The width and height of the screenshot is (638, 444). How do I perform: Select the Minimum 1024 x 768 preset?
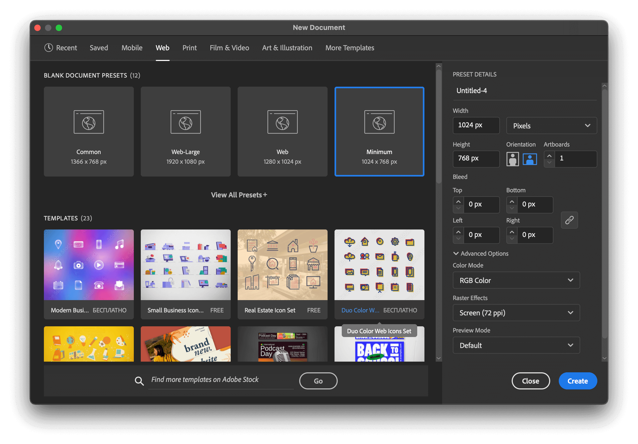(x=379, y=132)
